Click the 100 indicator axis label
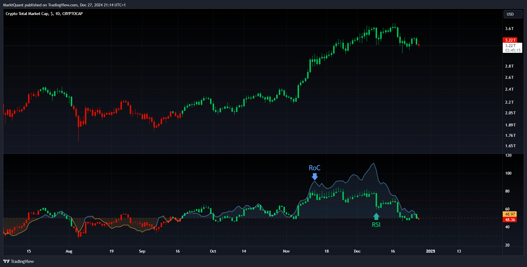 pos(508,173)
